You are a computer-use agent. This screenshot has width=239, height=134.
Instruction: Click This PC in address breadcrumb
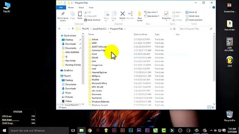[x=86, y=29]
